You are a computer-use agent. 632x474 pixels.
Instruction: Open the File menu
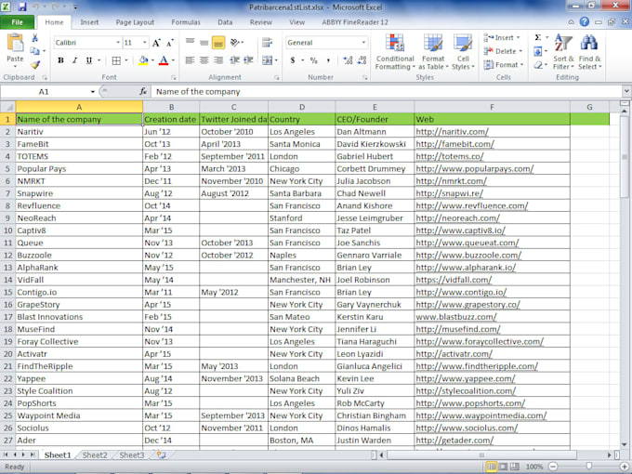point(19,21)
